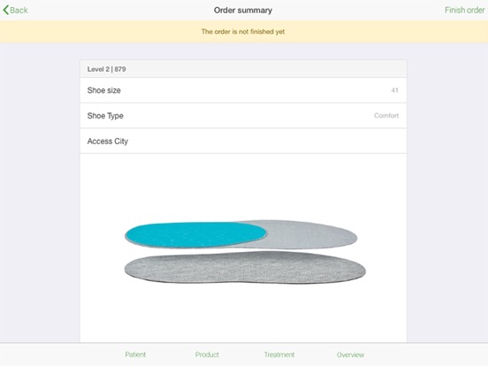Click the Comfort shoe type value
Image resolution: width=488 pixels, height=366 pixels.
(386, 116)
